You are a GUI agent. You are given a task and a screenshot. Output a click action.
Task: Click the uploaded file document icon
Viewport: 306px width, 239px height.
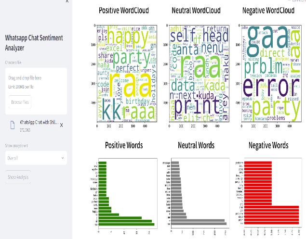[13, 125]
